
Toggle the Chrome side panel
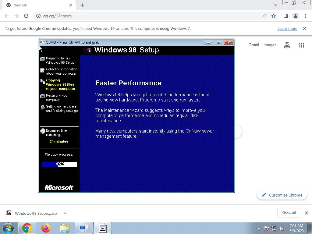(x=286, y=16)
